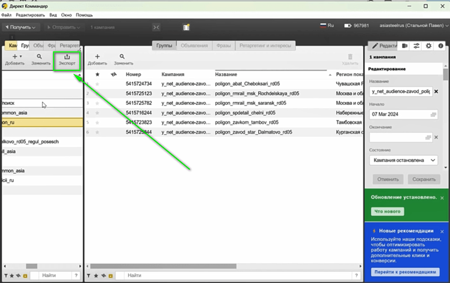Screen dimensions: 450x283
Task: Click the Название input field
Action: coord(401,91)
